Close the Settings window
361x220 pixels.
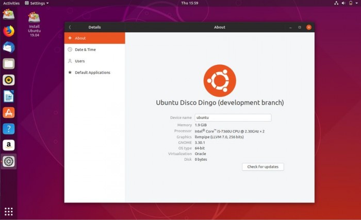pyautogui.click(x=309, y=27)
